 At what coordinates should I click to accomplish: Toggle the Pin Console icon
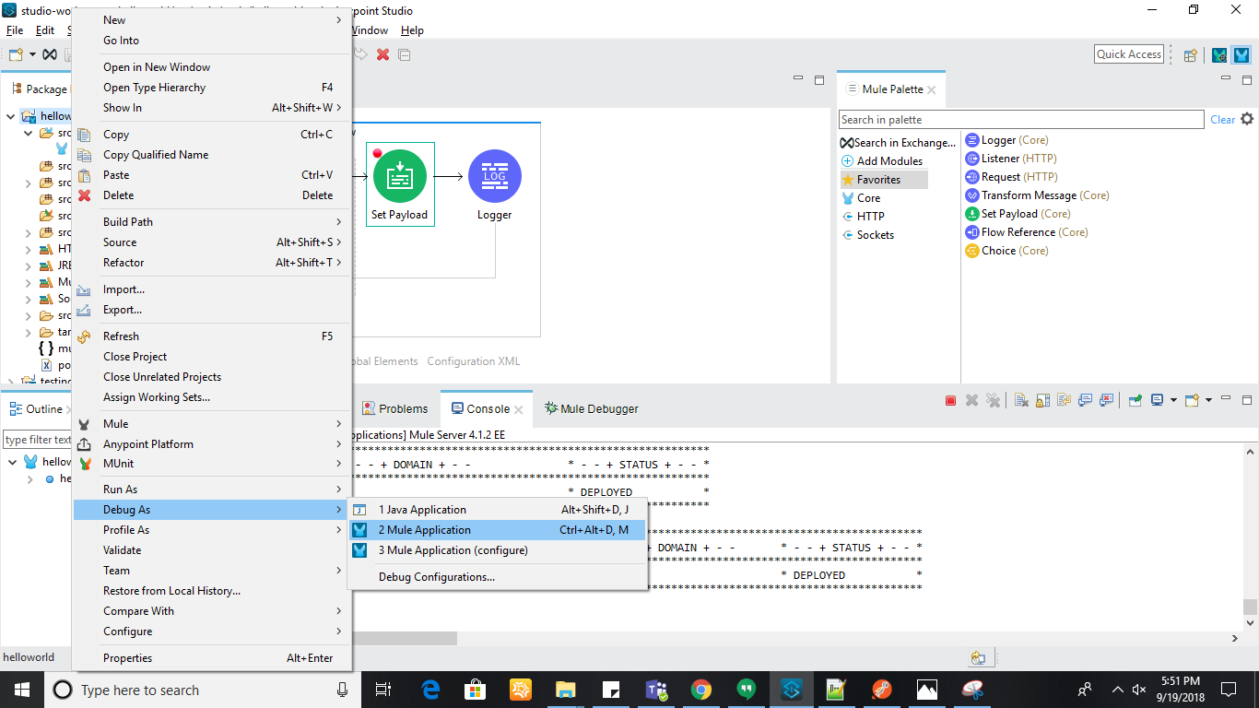pos(1135,400)
